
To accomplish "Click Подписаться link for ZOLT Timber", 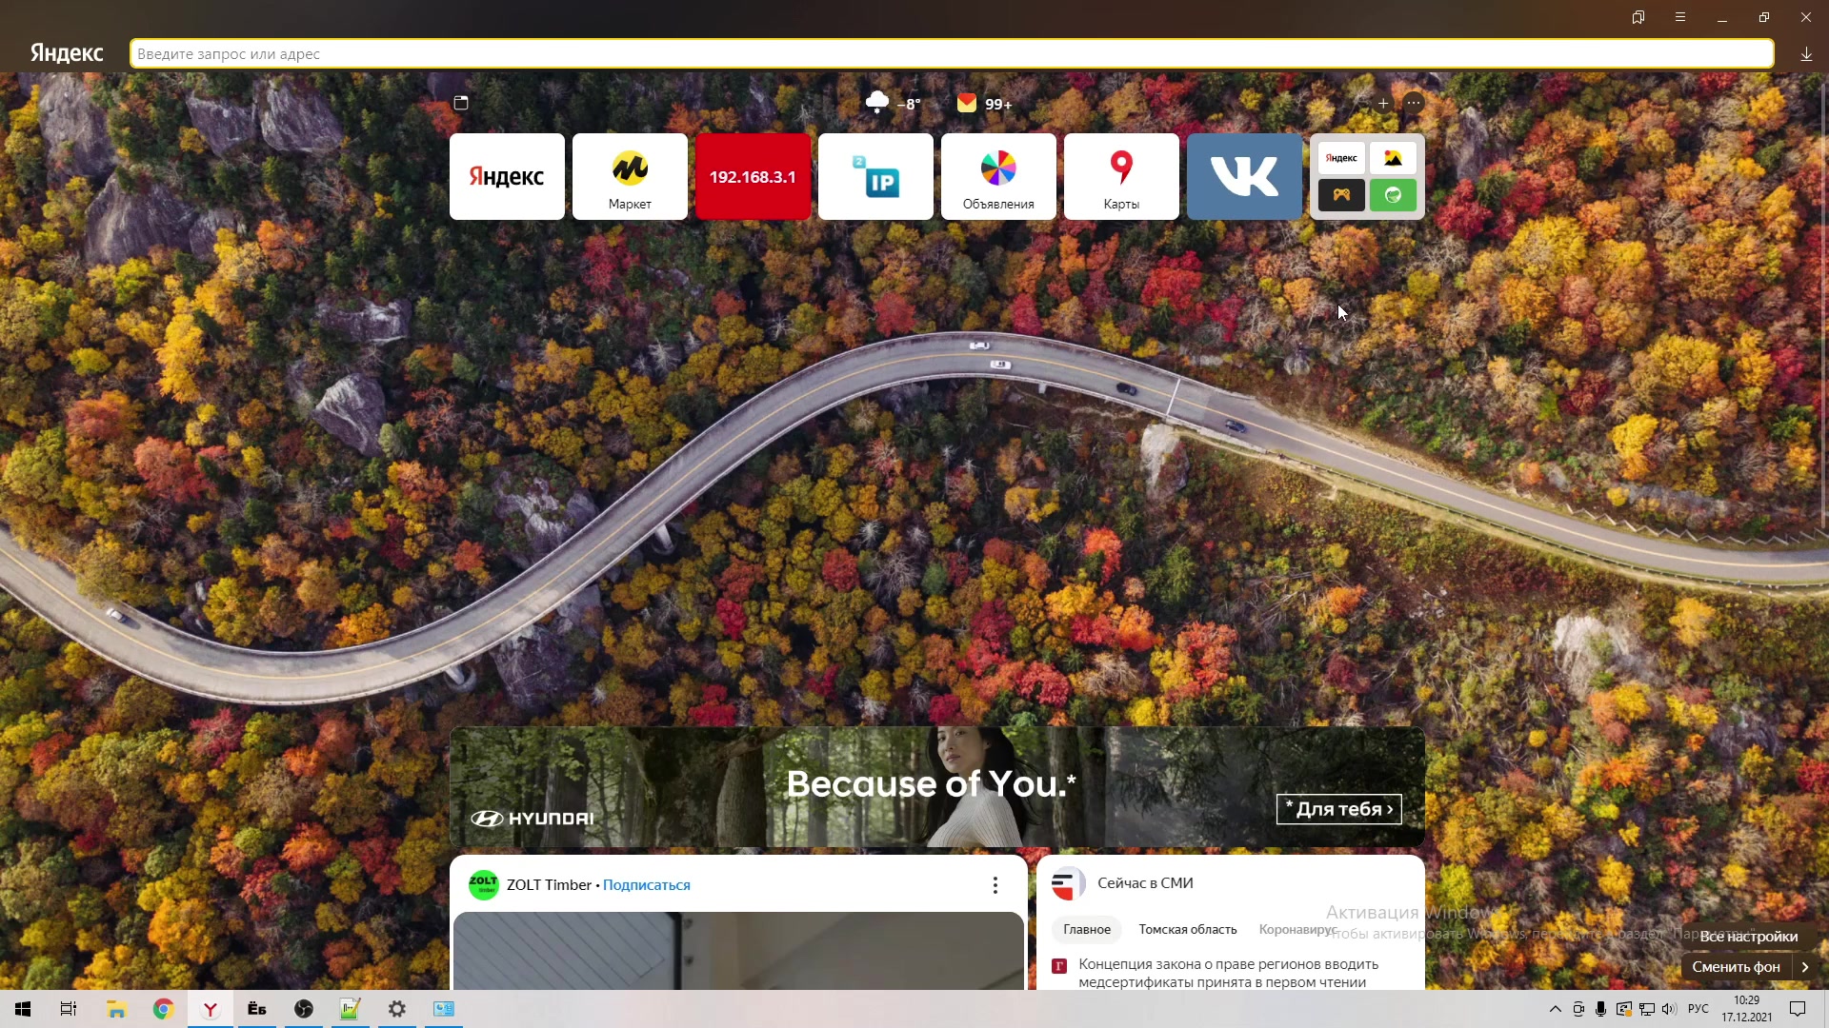I will (x=646, y=885).
